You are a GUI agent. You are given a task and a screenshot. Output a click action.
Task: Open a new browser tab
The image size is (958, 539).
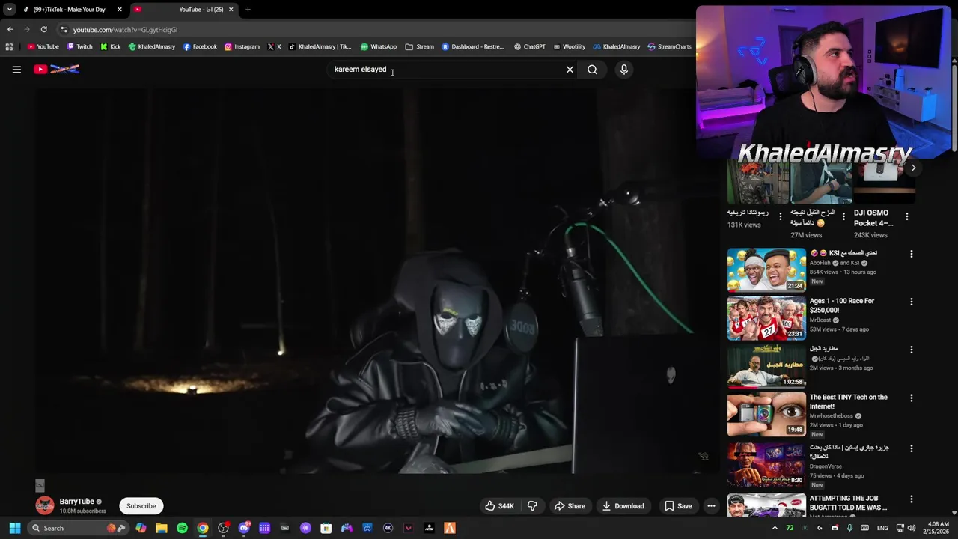coord(248,10)
